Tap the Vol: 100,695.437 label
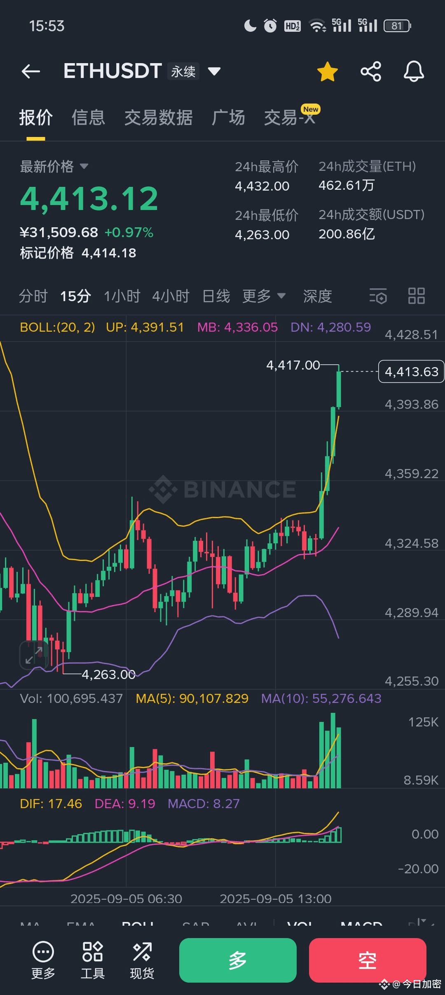The width and height of the screenshot is (445, 995). (x=71, y=698)
